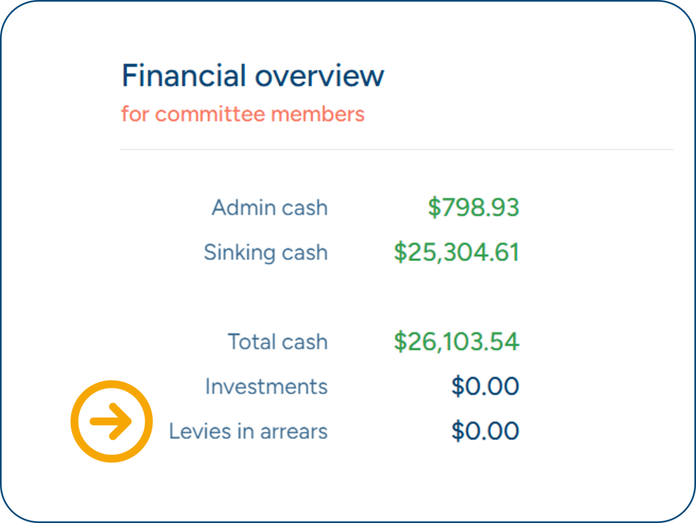Click the $798.93 admin cash amount

pyautogui.click(x=474, y=207)
